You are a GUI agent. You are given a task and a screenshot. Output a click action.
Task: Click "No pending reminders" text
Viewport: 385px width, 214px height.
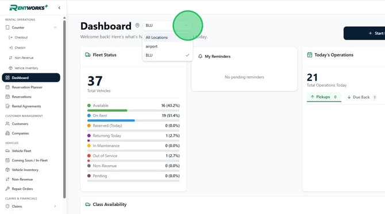tap(244, 77)
